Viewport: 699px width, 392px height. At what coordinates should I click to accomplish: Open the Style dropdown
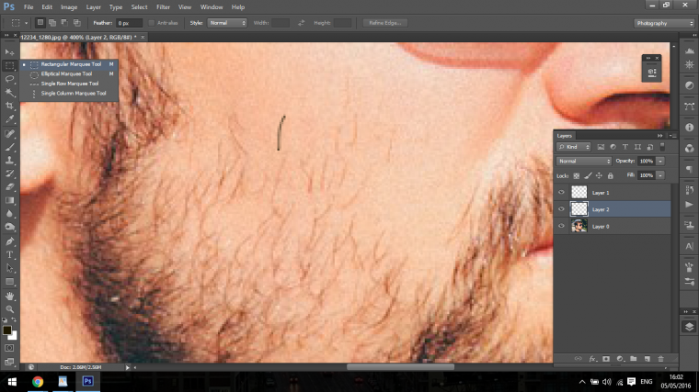pos(227,23)
